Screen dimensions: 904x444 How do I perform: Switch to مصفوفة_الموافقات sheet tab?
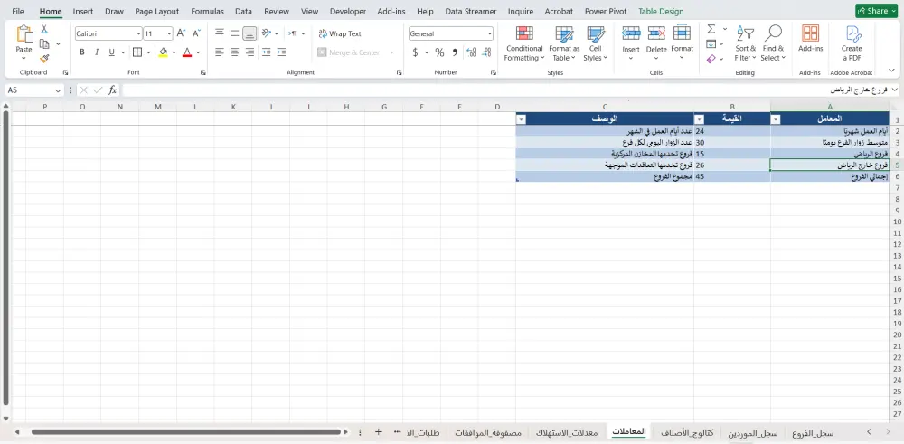tap(489, 432)
